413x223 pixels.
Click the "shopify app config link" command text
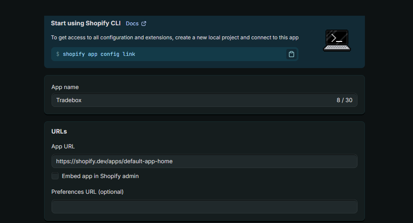pyautogui.click(x=99, y=54)
